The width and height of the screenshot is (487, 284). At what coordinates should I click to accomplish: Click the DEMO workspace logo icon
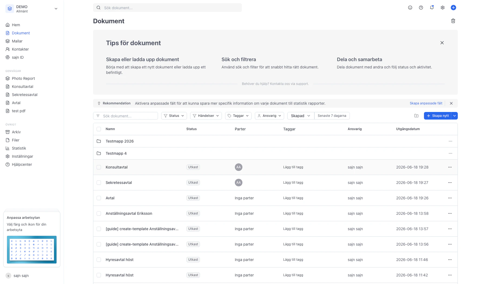(x=10, y=9)
